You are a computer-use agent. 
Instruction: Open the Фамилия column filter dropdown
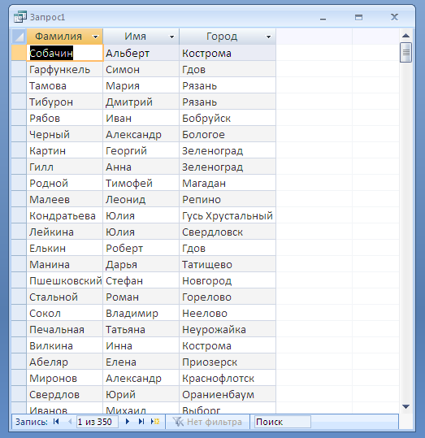click(96, 37)
